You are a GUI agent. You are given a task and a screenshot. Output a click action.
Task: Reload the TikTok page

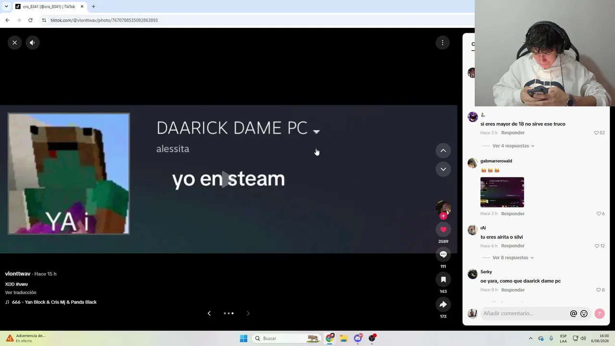click(x=30, y=20)
